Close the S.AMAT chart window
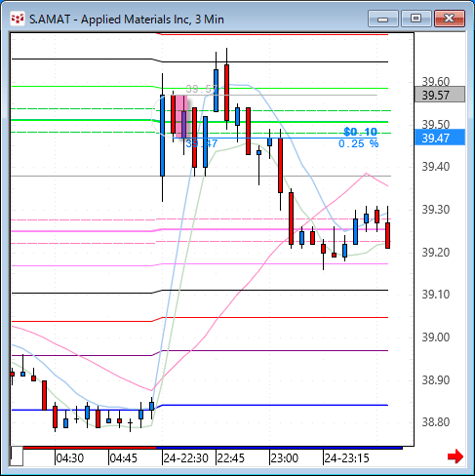475x476 pixels. [x=450, y=19]
